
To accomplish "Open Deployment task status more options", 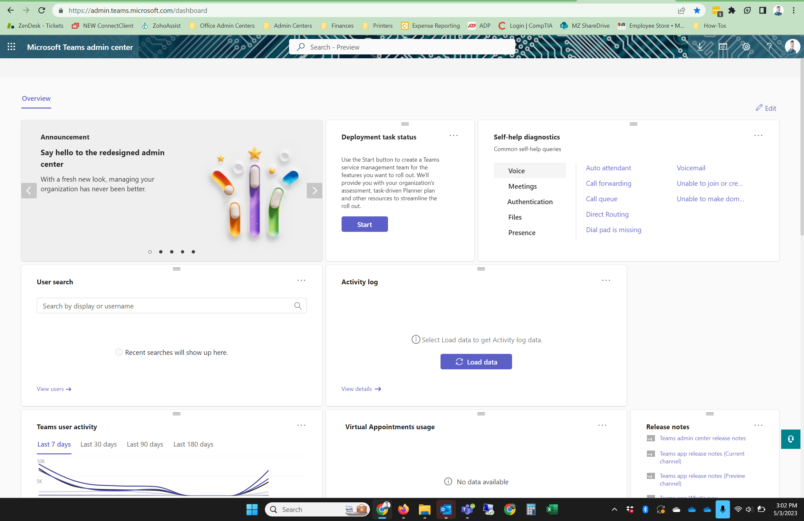I will [453, 135].
